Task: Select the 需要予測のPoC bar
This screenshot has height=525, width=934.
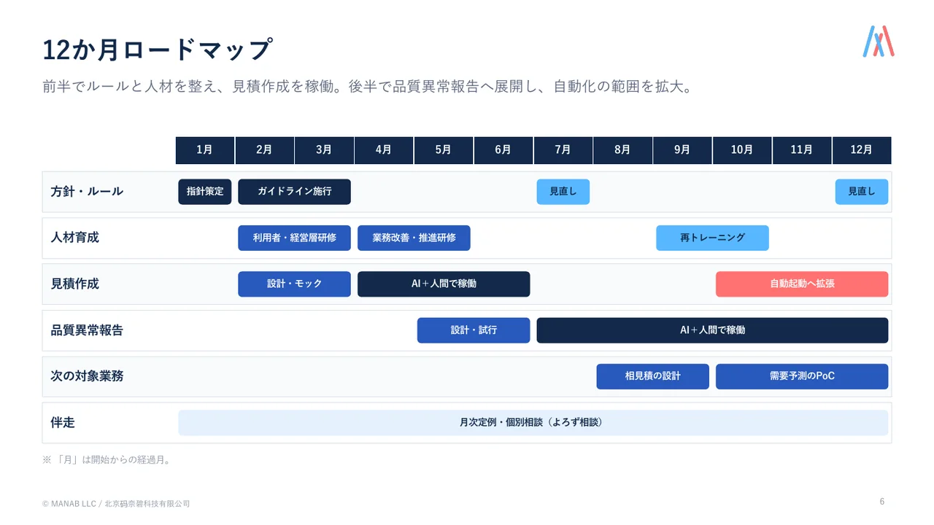Action: point(802,376)
